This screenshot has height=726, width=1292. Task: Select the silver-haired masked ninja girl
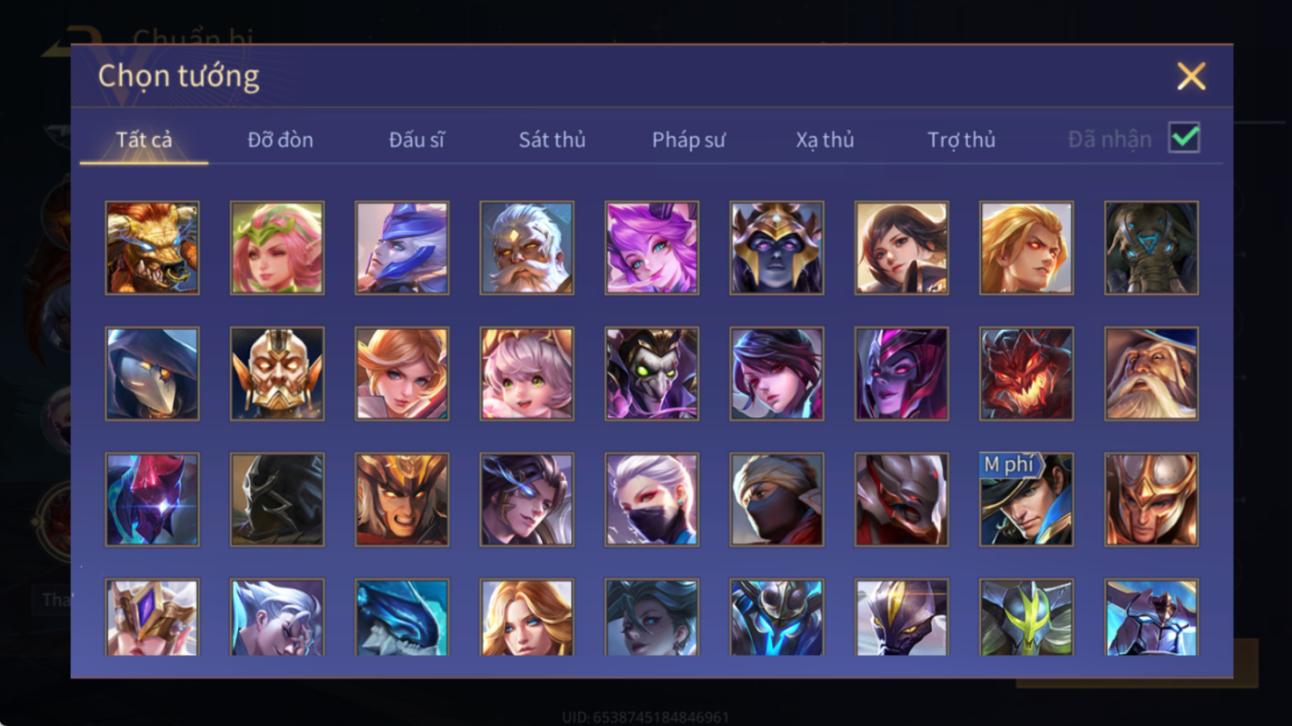(x=652, y=500)
